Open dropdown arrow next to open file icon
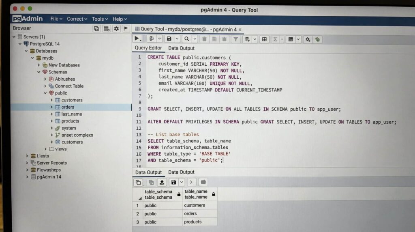Image resolution: width=415 pixels, height=232 pixels. point(159,39)
